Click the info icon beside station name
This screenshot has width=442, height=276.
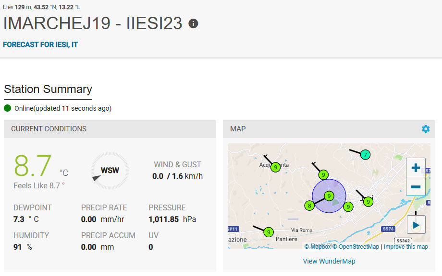click(193, 23)
